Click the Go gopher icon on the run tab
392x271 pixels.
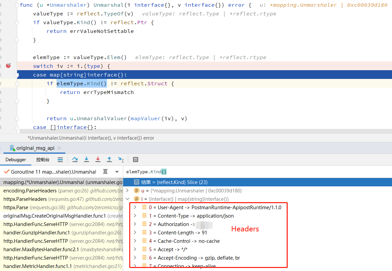pos(12,148)
